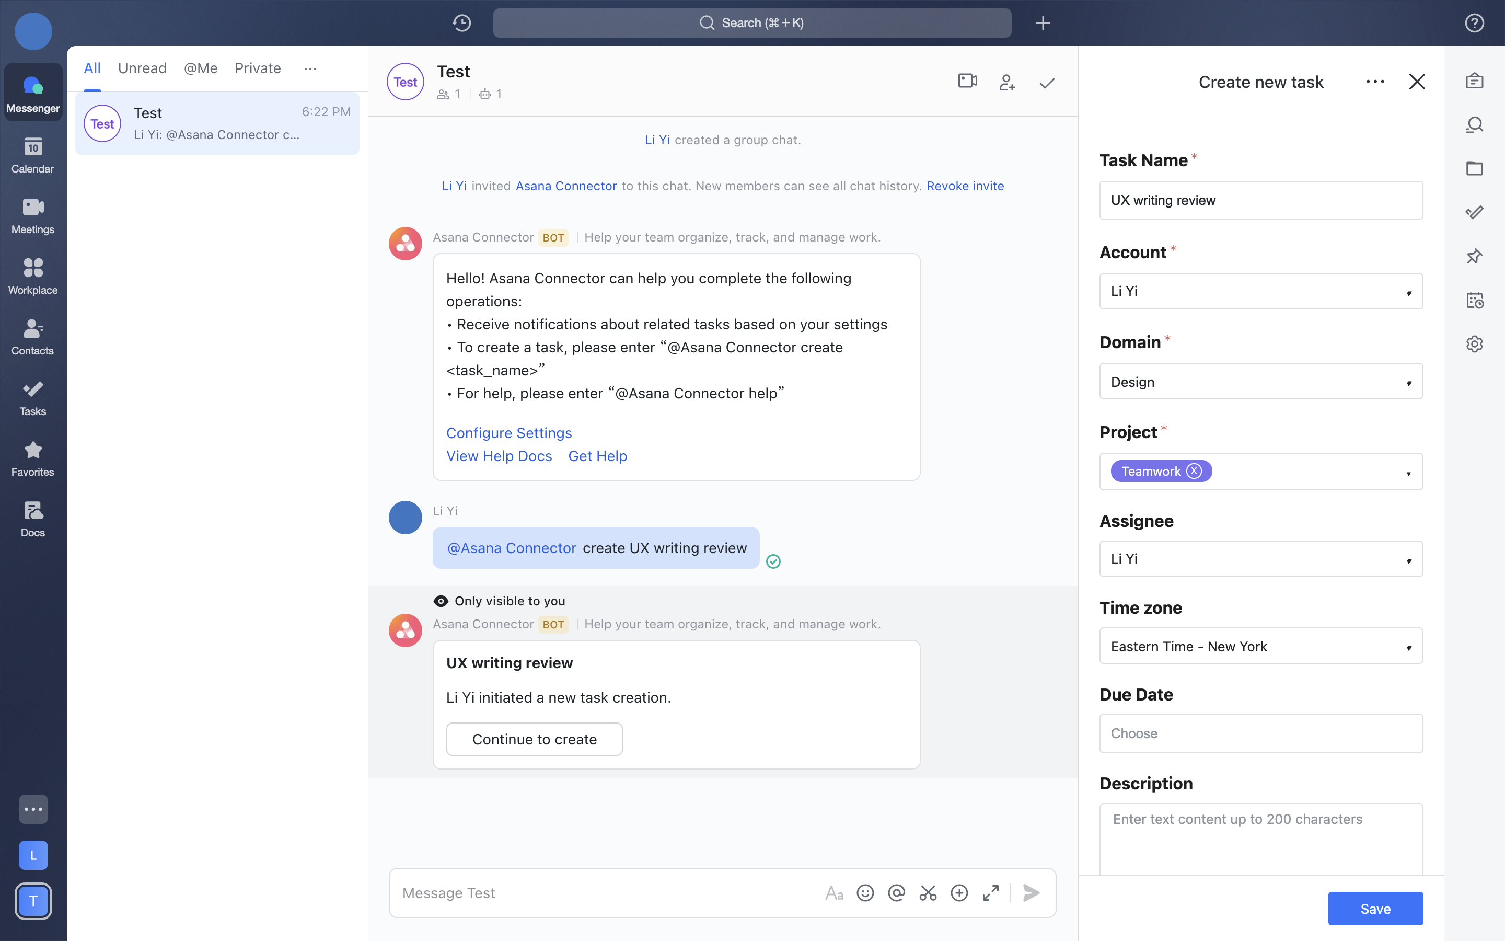This screenshot has height=941, width=1505.
Task: Switch to the L account avatar
Action: click(33, 855)
